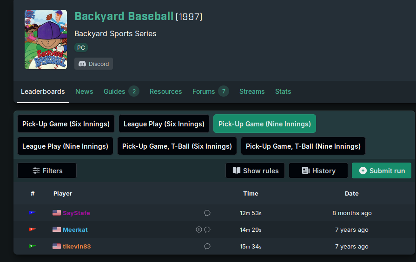The height and width of the screenshot is (262, 416).
Task: Select Pick-Up Game (Six Innings) category
Action: tap(66, 124)
